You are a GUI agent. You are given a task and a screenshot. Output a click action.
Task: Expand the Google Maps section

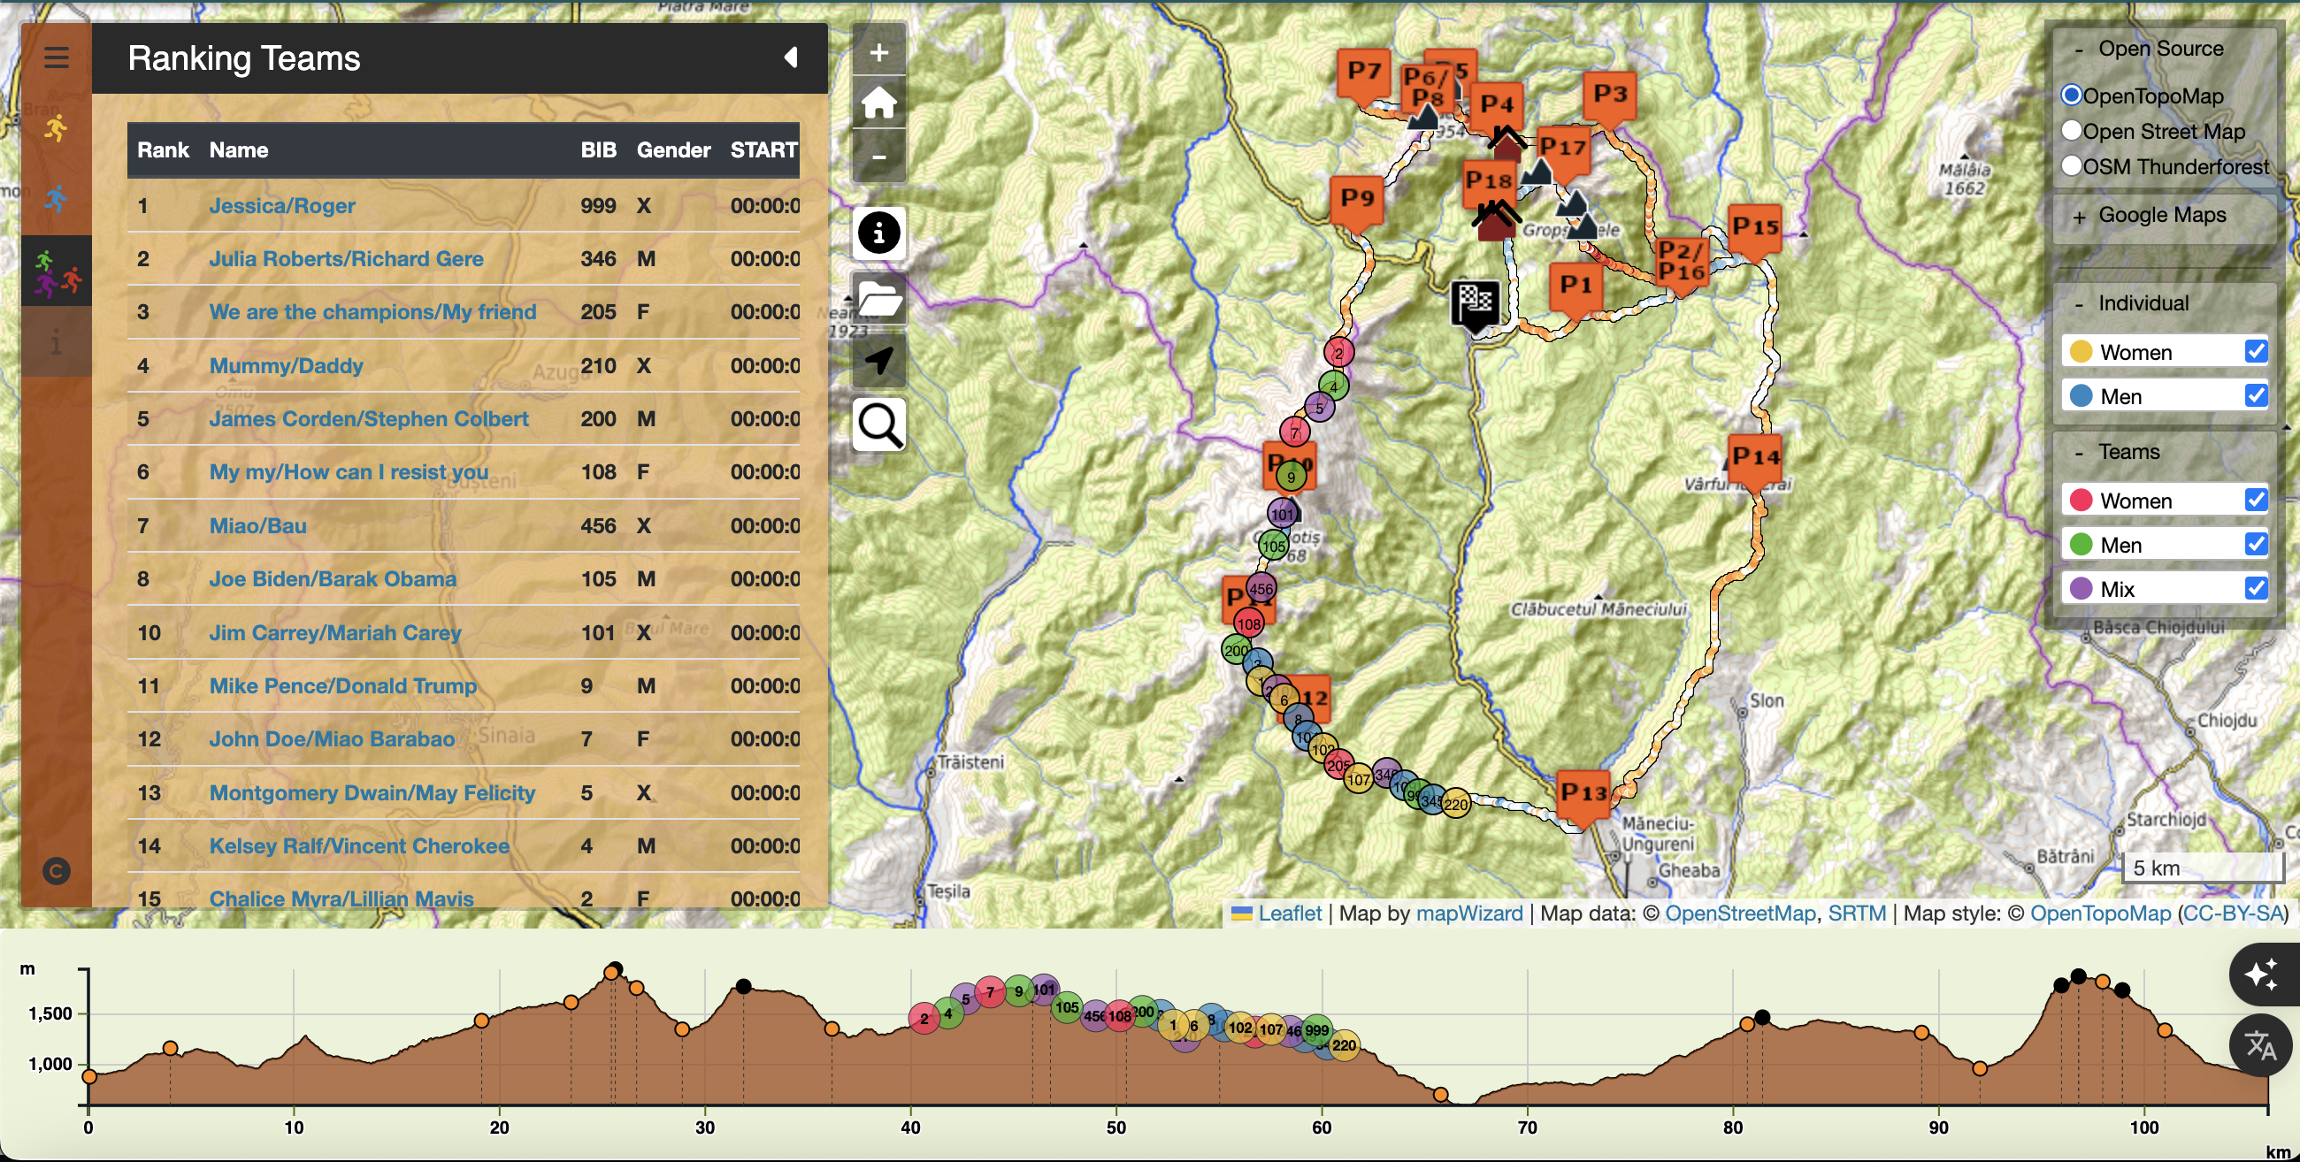2080,217
